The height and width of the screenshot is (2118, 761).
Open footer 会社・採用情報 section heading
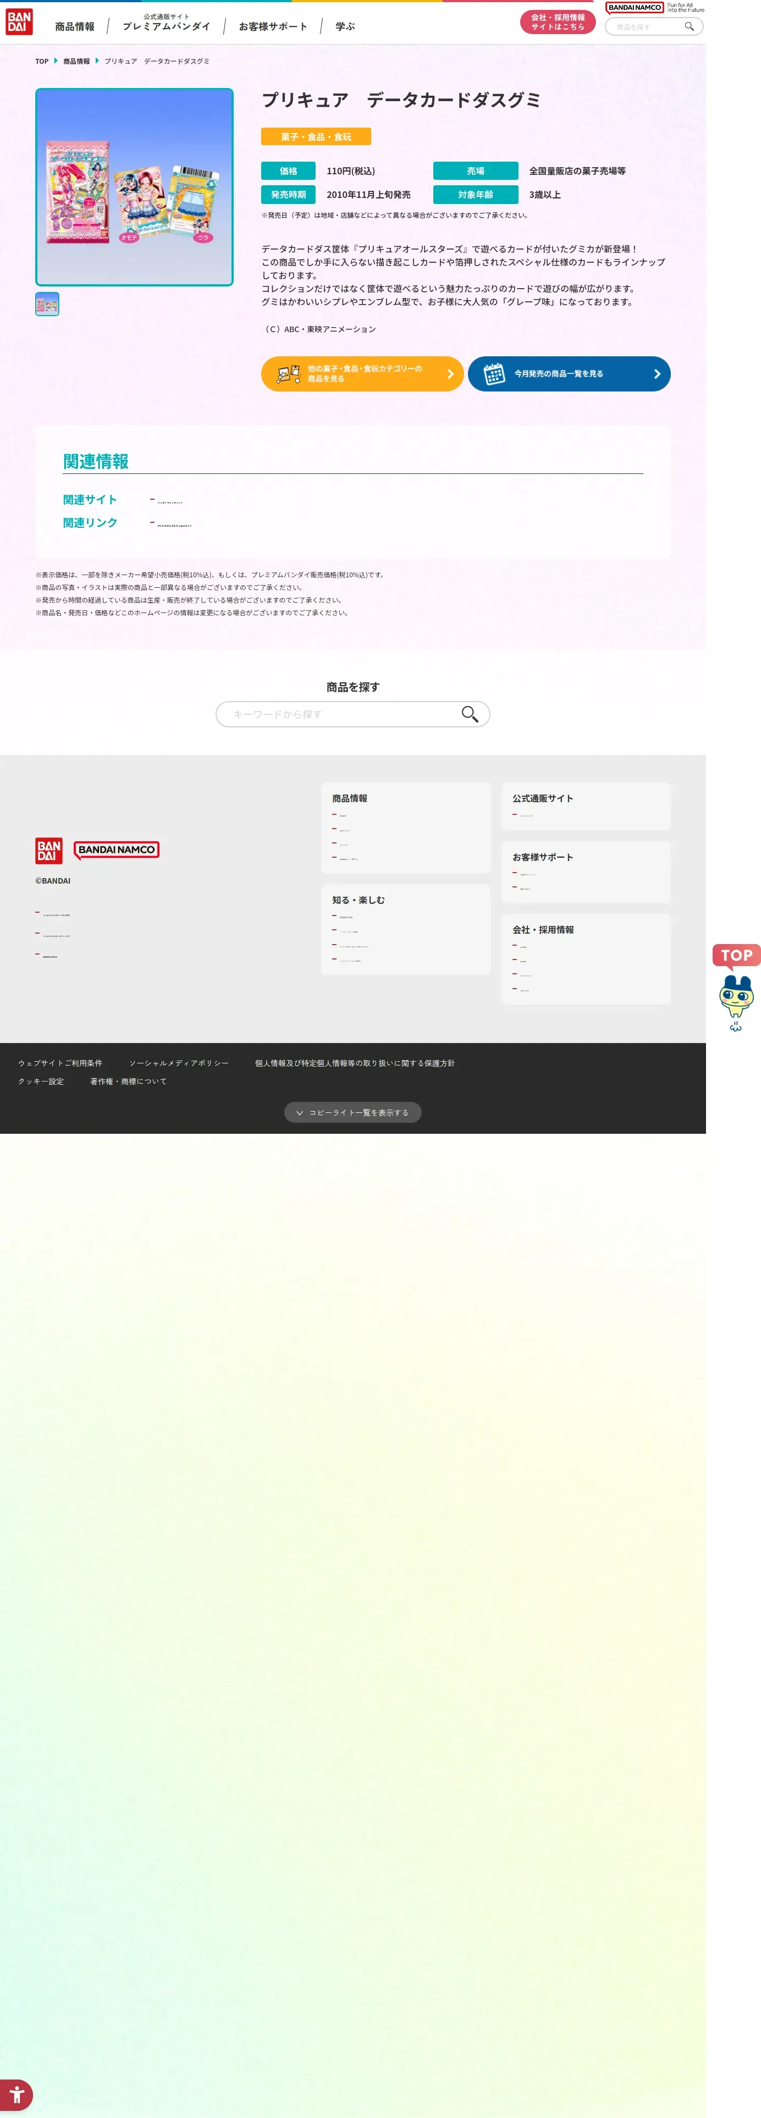tap(542, 930)
